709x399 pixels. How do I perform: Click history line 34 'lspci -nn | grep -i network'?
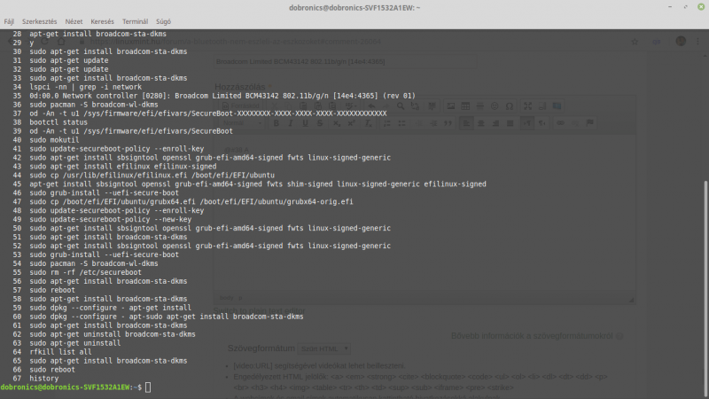point(85,87)
